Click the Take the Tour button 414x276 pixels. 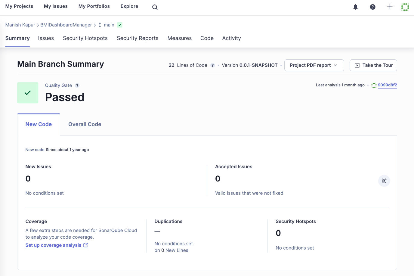(373, 65)
